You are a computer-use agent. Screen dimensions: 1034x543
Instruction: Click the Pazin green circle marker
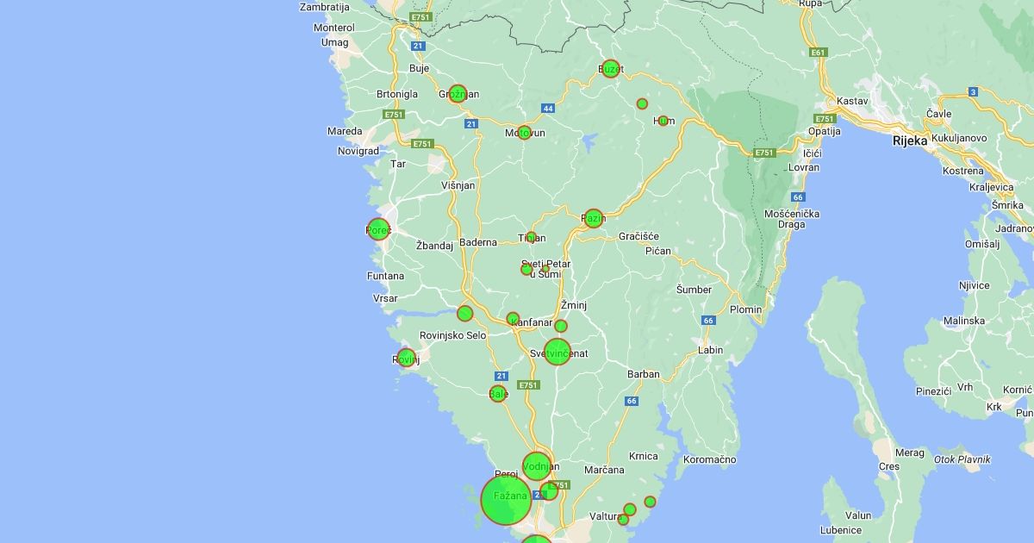click(594, 218)
